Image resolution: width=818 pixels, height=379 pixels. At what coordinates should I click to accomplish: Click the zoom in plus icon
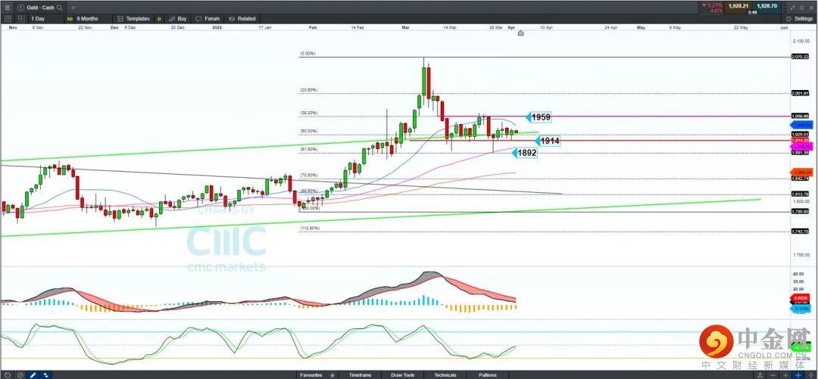(785, 374)
